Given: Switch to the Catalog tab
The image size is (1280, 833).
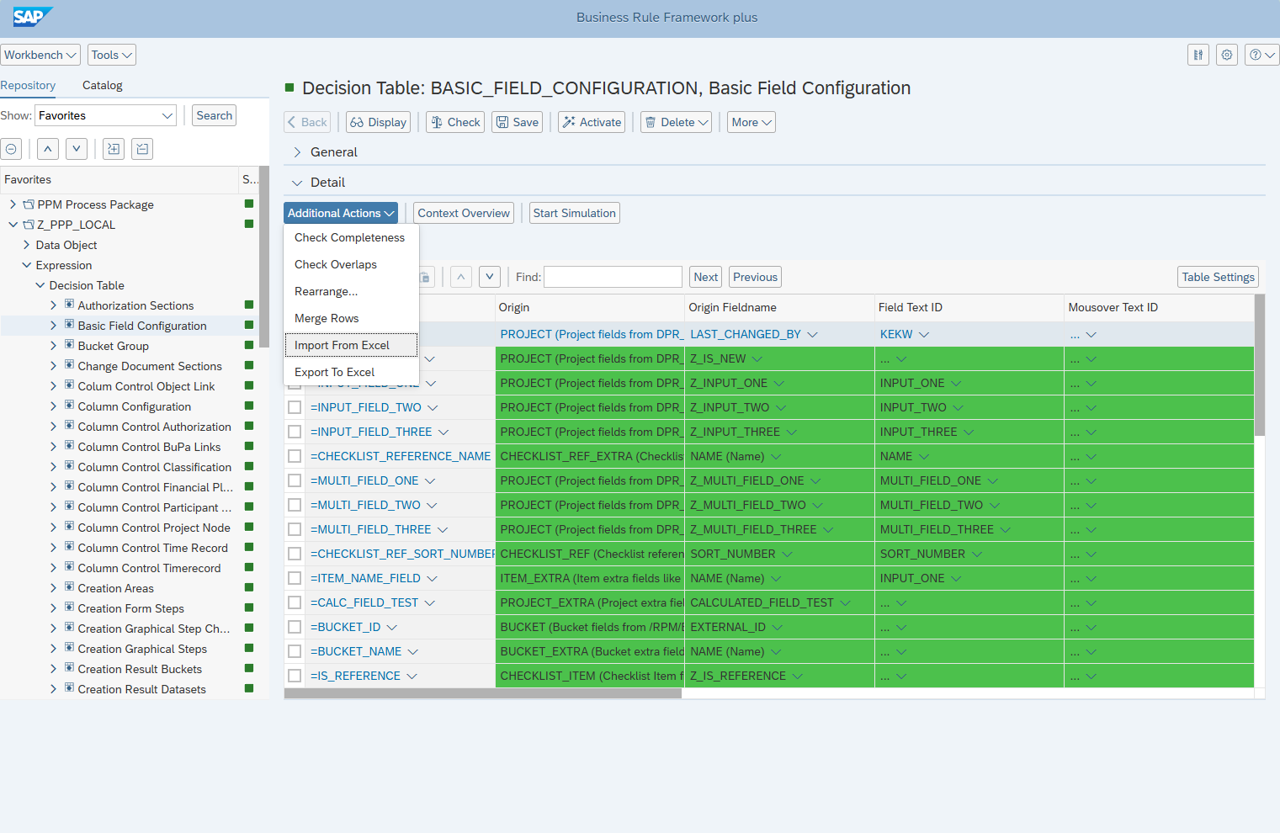Looking at the screenshot, I should pyautogui.click(x=102, y=85).
